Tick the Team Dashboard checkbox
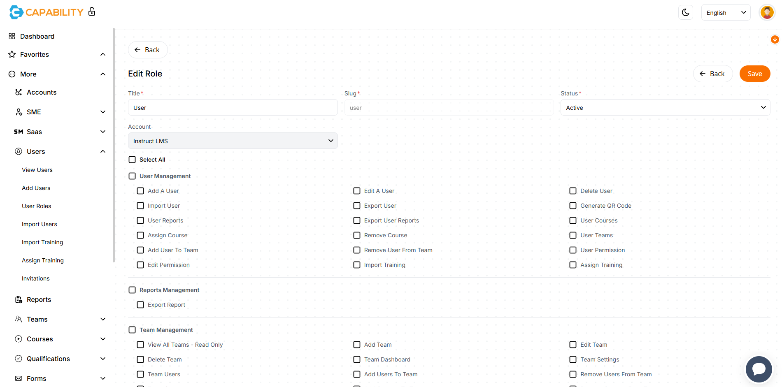Viewport: 782px width, 387px height. click(357, 359)
